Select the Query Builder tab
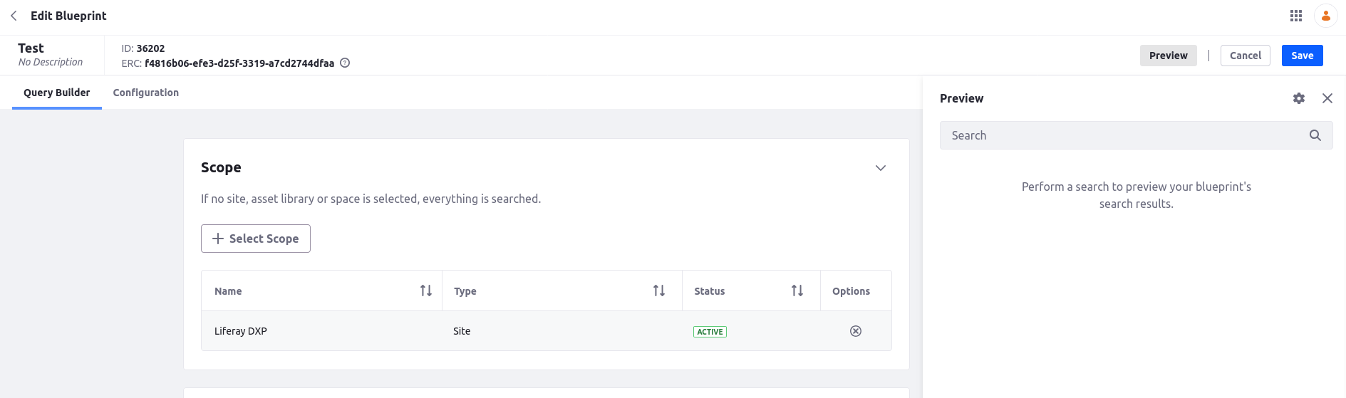The width and height of the screenshot is (1346, 398). point(57,93)
